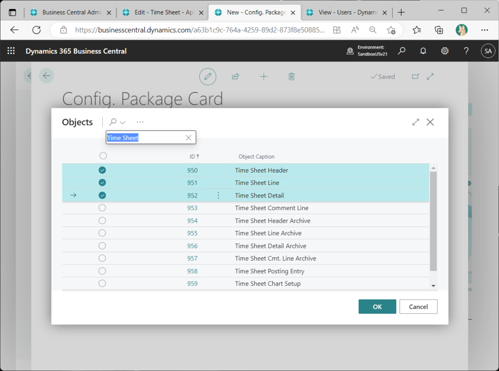
Task: Open the Object Caption column header
Action: tap(256, 157)
